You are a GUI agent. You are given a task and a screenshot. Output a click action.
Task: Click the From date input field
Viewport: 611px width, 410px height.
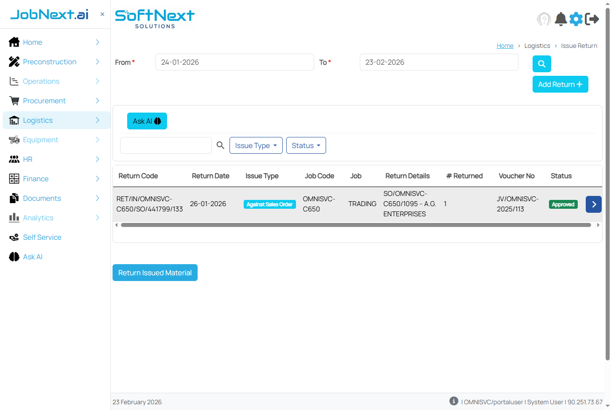234,62
